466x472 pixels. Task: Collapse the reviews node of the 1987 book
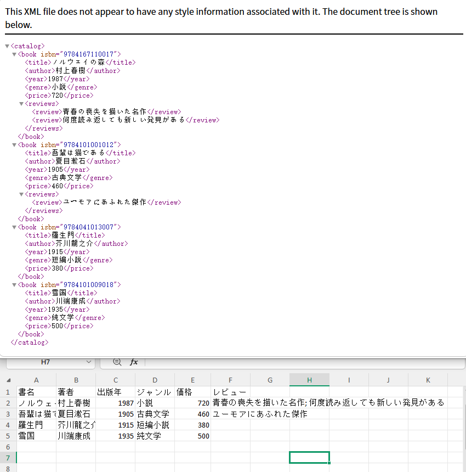point(21,104)
